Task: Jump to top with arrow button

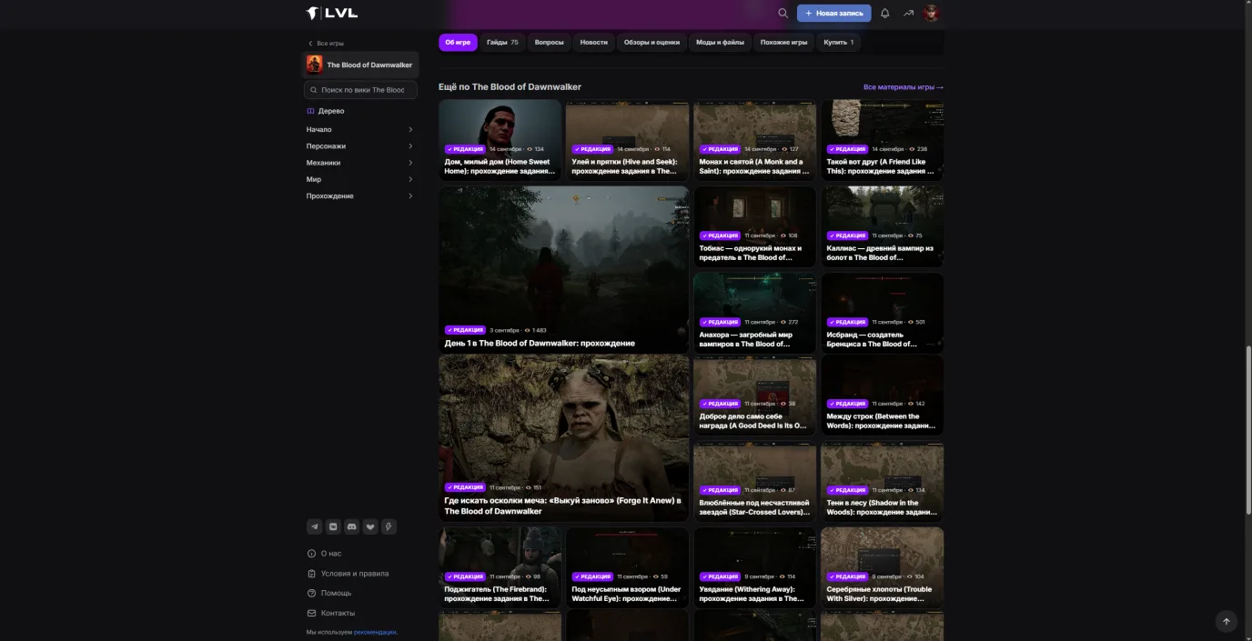Action: [1226, 621]
